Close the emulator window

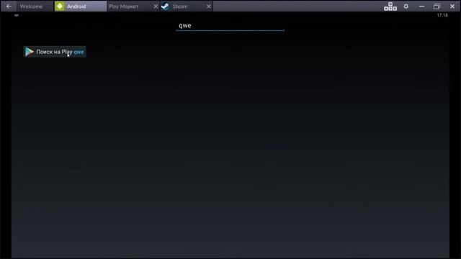[452, 6]
